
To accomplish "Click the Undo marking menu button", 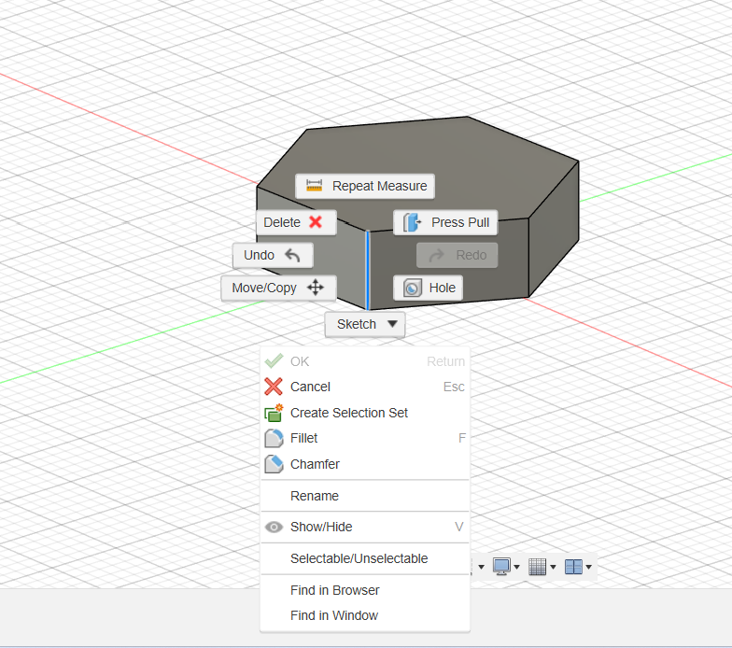I will tap(273, 255).
